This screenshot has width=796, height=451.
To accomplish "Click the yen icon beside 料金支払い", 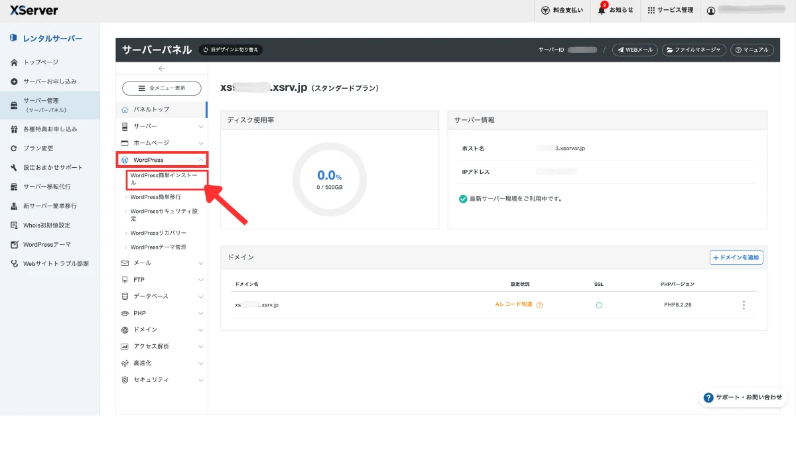I will point(545,11).
